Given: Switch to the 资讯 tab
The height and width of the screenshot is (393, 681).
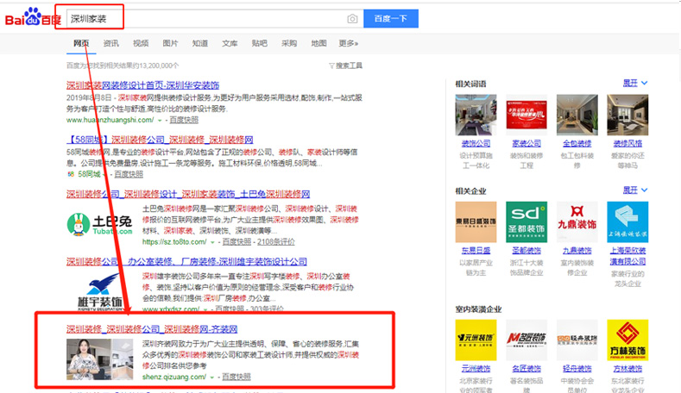Looking at the screenshot, I should point(110,43).
